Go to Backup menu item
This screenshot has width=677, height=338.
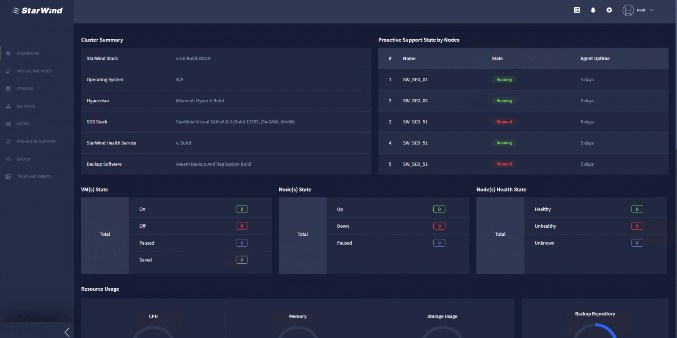click(x=24, y=159)
